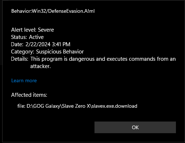
Task: Select the slavex.exe.download file name
Action: pos(114,106)
